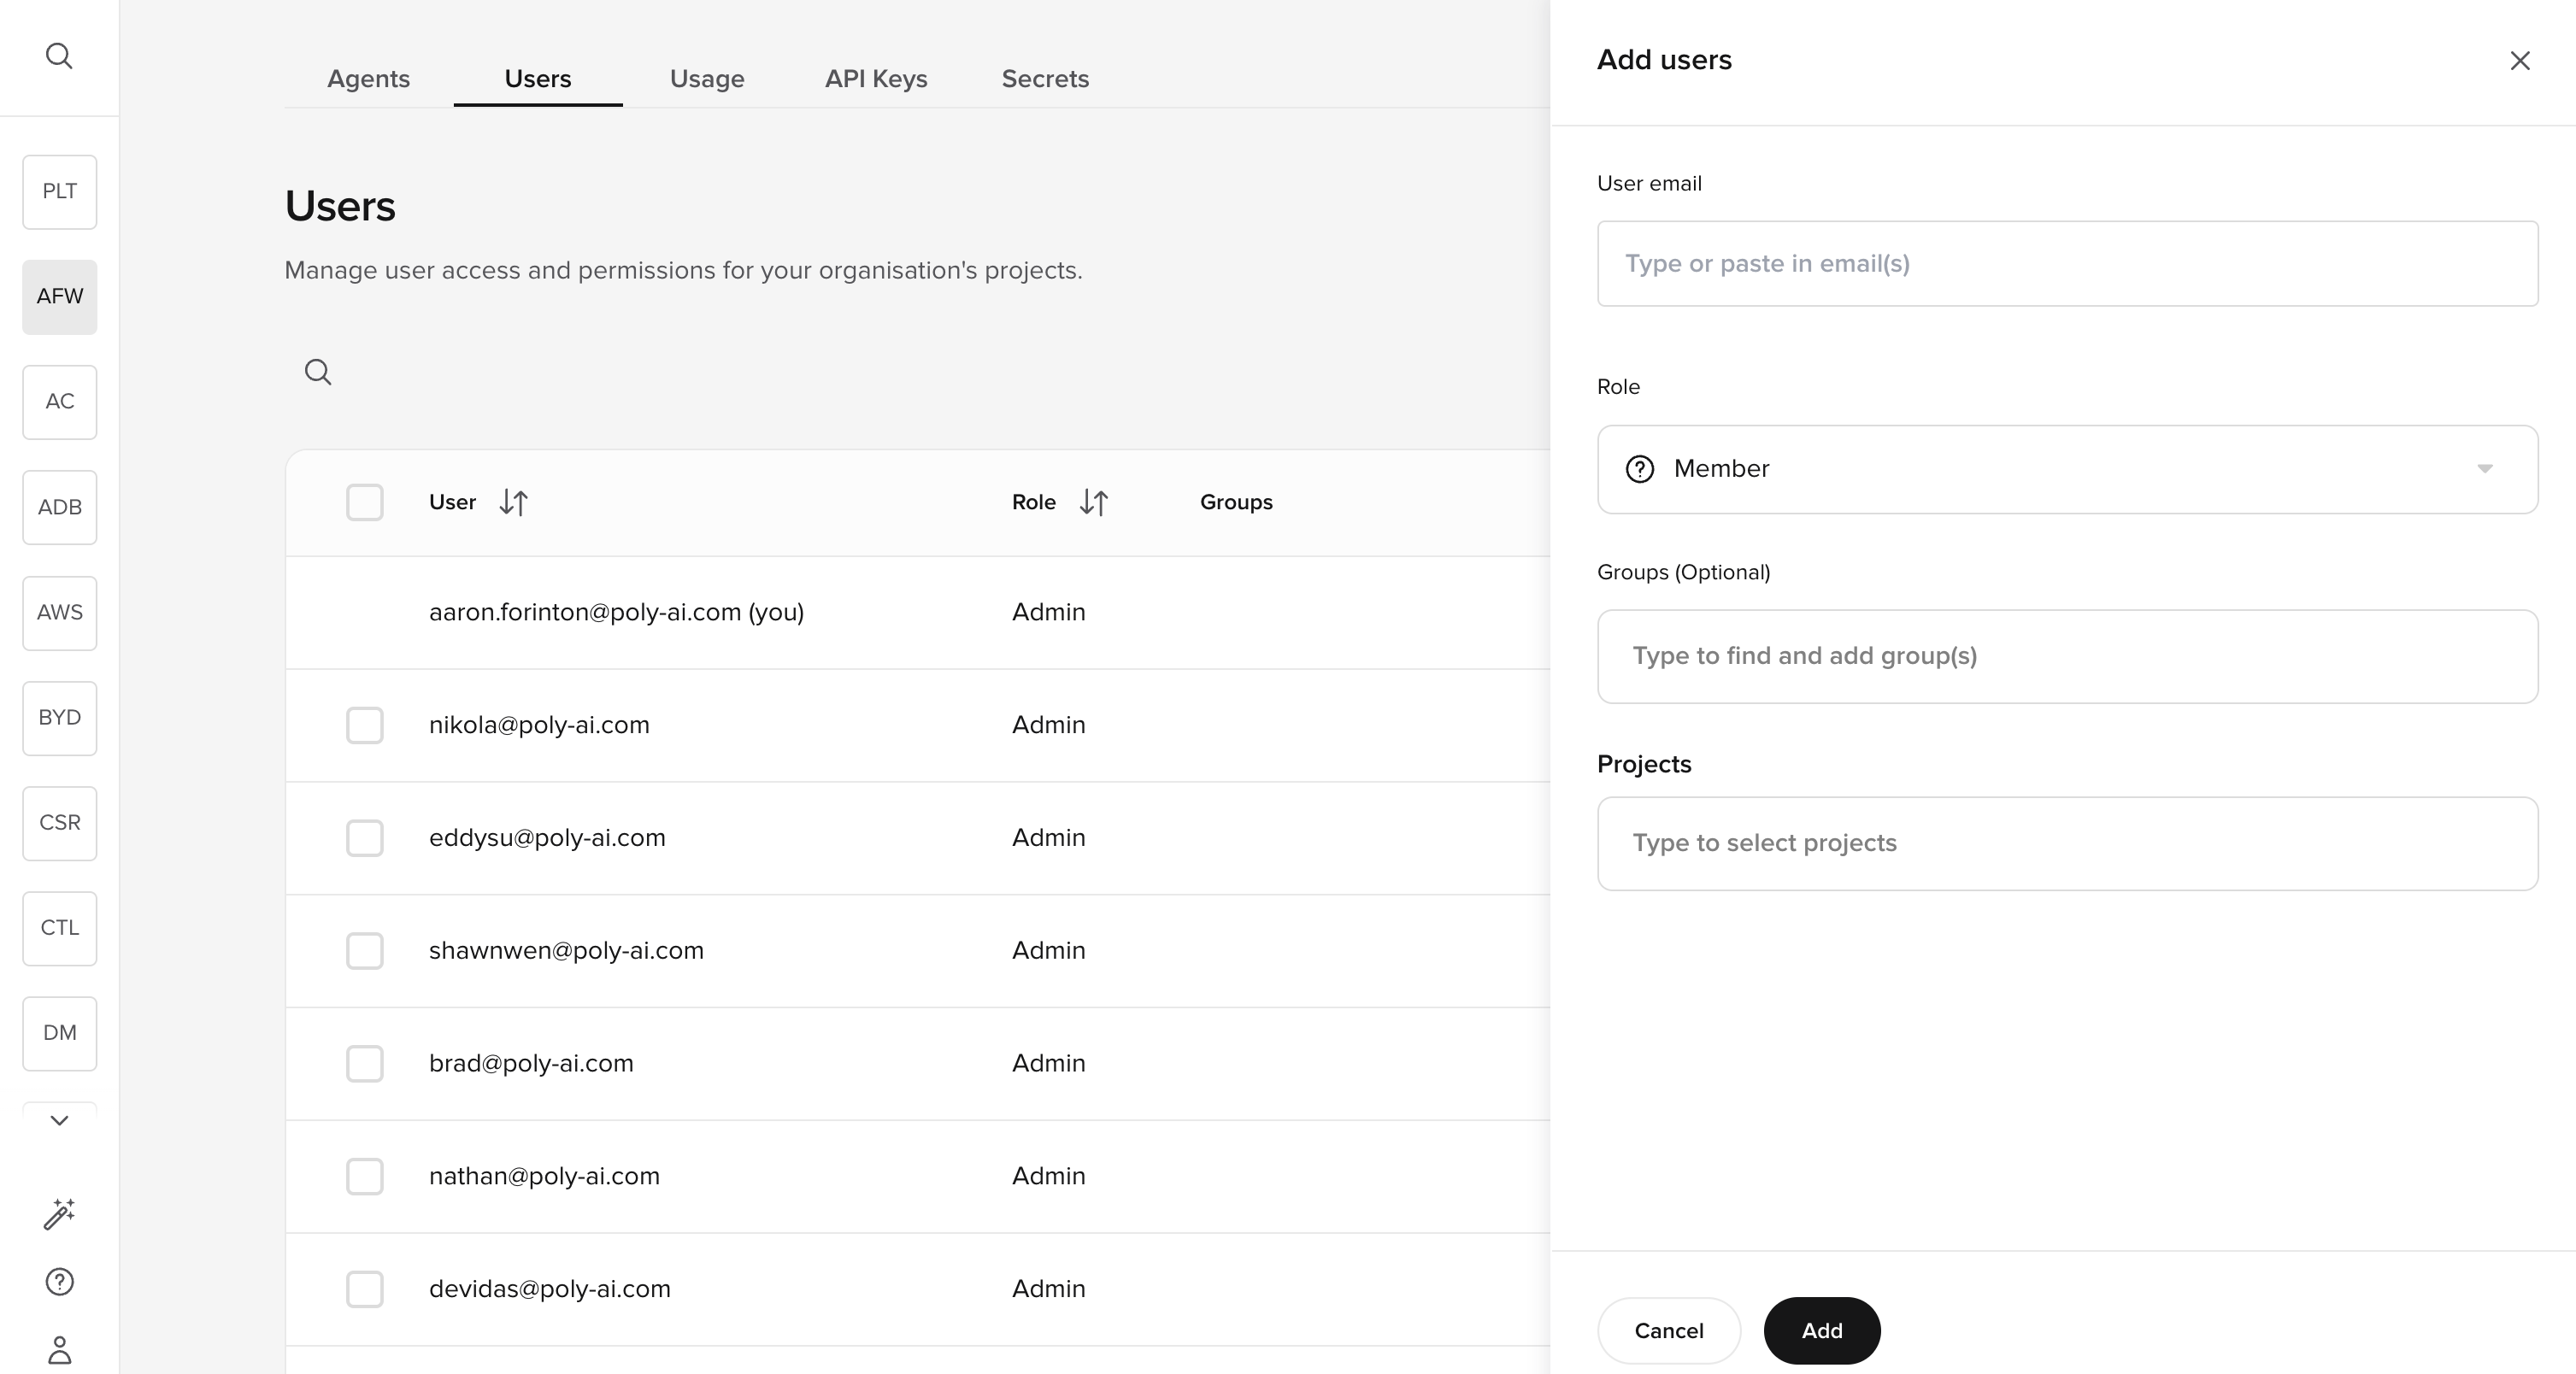
Task: Open the Role dropdown showing Member
Action: [2067, 469]
